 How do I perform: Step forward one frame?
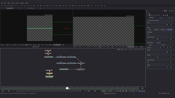click(x=118, y=91)
